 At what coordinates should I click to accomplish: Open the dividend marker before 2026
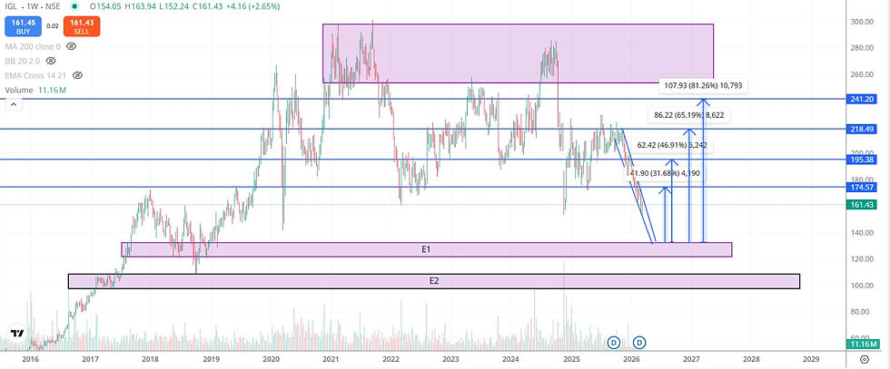point(614,343)
